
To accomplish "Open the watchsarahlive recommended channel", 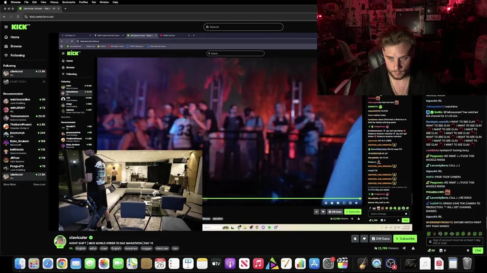I will pyautogui.click(x=24, y=101).
